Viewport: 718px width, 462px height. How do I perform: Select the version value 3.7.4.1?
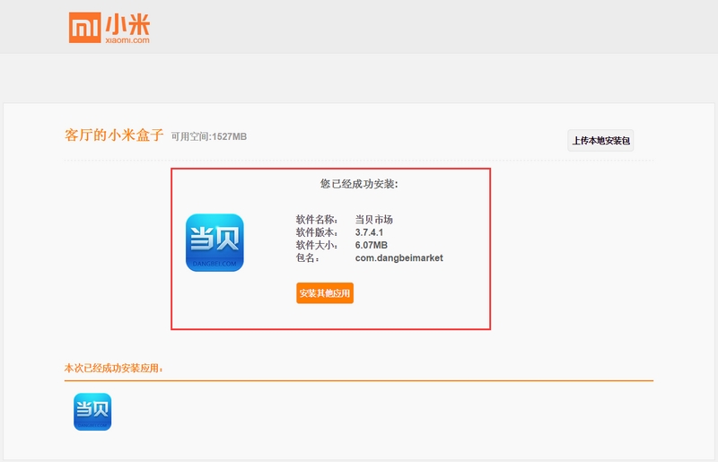point(369,232)
